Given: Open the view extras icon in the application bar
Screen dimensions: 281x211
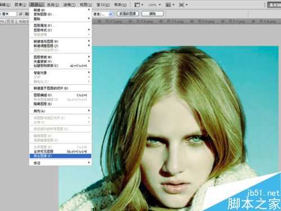Looking at the screenshot, I should [139, 5].
